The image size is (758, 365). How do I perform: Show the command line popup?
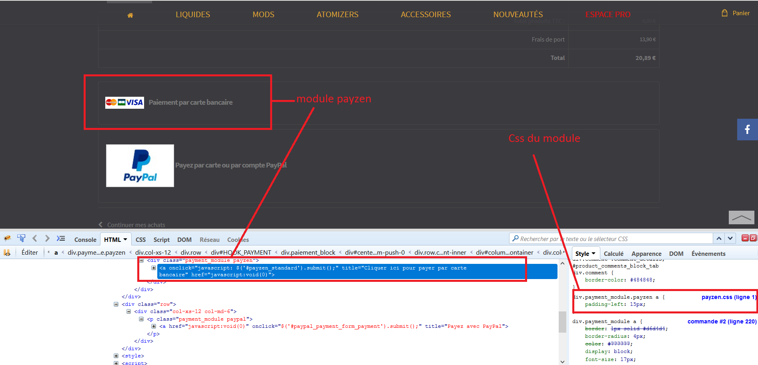click(x=61, y=239)
